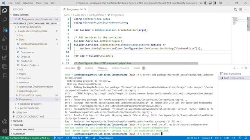Click the main branch in status bar
The height and width of the screenshot is (140, 250).
tap(59, 138)
